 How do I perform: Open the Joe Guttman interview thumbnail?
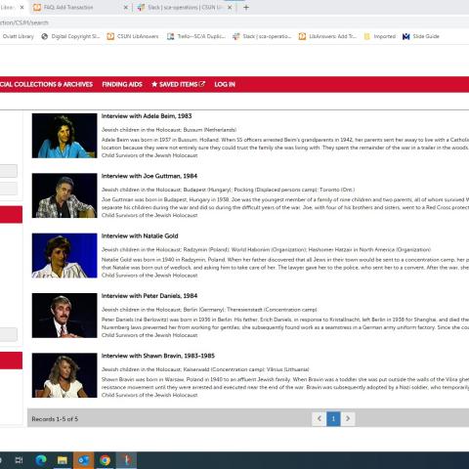64,195
